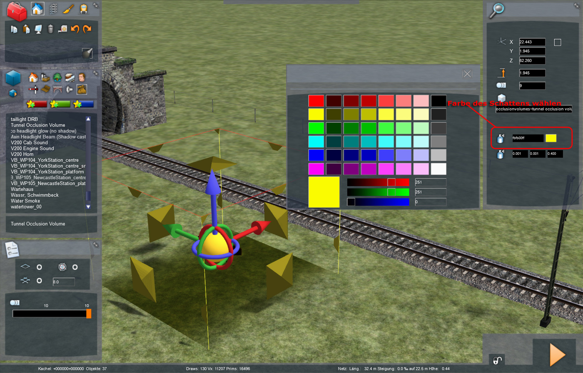
Task: Select the buildings category house icon
Action: point(33,77)
